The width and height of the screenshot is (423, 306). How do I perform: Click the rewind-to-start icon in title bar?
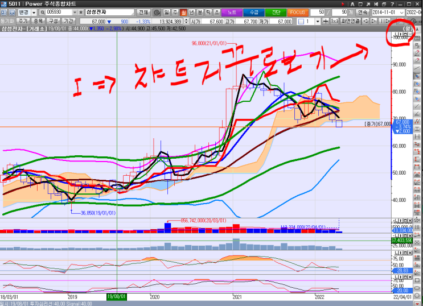pos(376,4)
